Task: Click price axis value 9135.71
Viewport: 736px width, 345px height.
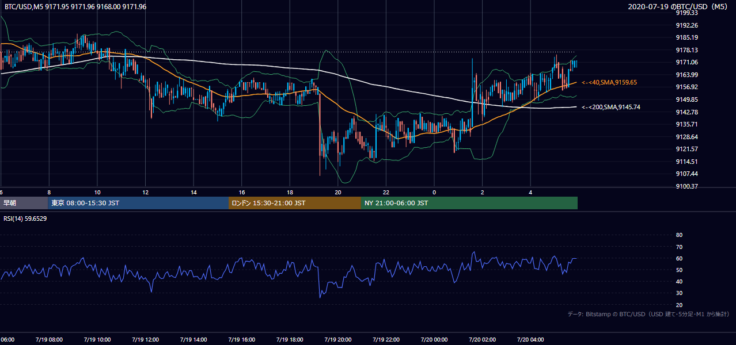Action: [x=686, y=124]
